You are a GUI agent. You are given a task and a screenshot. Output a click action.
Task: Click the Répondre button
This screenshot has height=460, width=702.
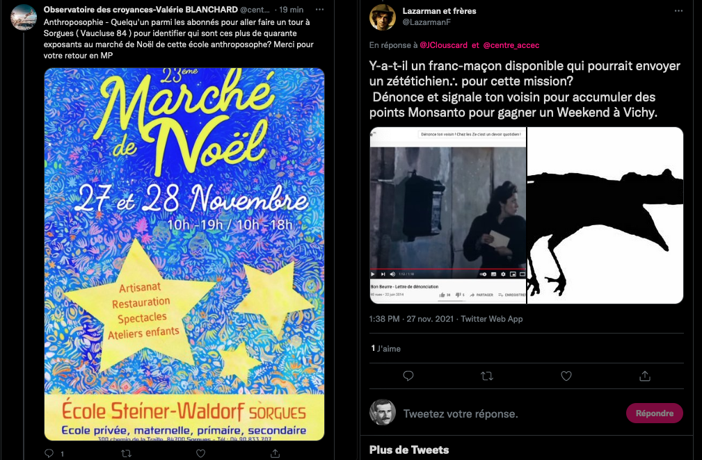pos(654,413)
